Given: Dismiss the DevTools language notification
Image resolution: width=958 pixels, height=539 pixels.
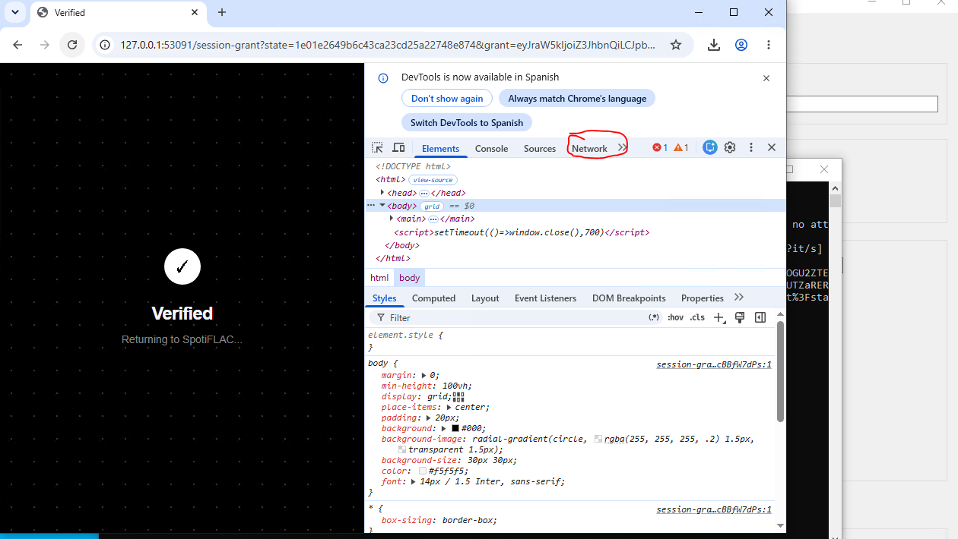Looking at the screenshot, I should point(766,78).
